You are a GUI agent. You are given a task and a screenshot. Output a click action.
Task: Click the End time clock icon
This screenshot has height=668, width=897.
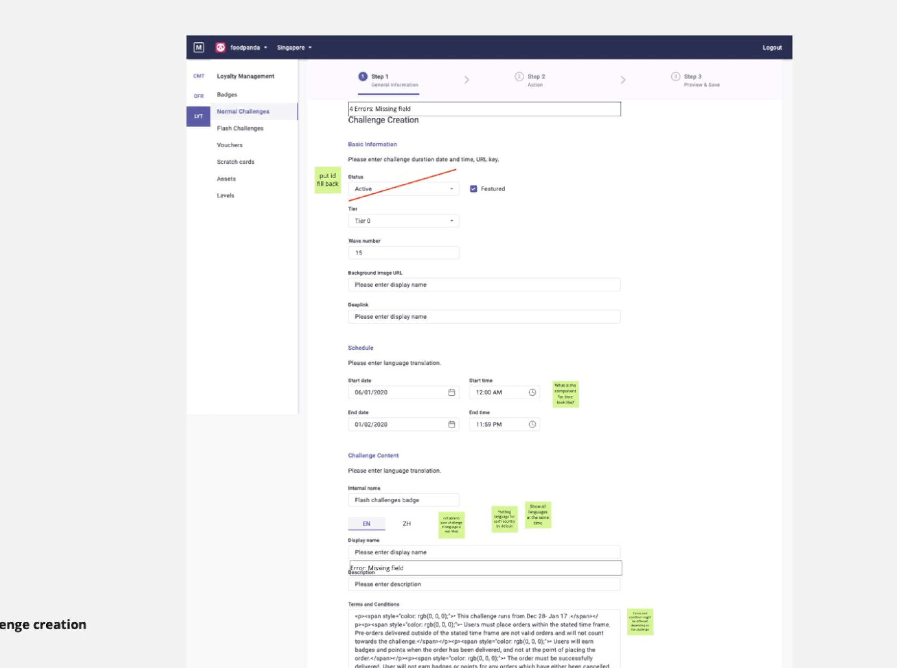[532, 424]
